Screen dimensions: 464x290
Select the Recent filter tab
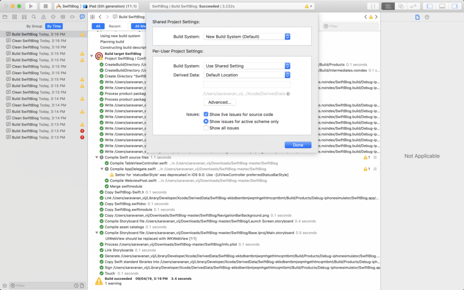[x=115, y=26]
